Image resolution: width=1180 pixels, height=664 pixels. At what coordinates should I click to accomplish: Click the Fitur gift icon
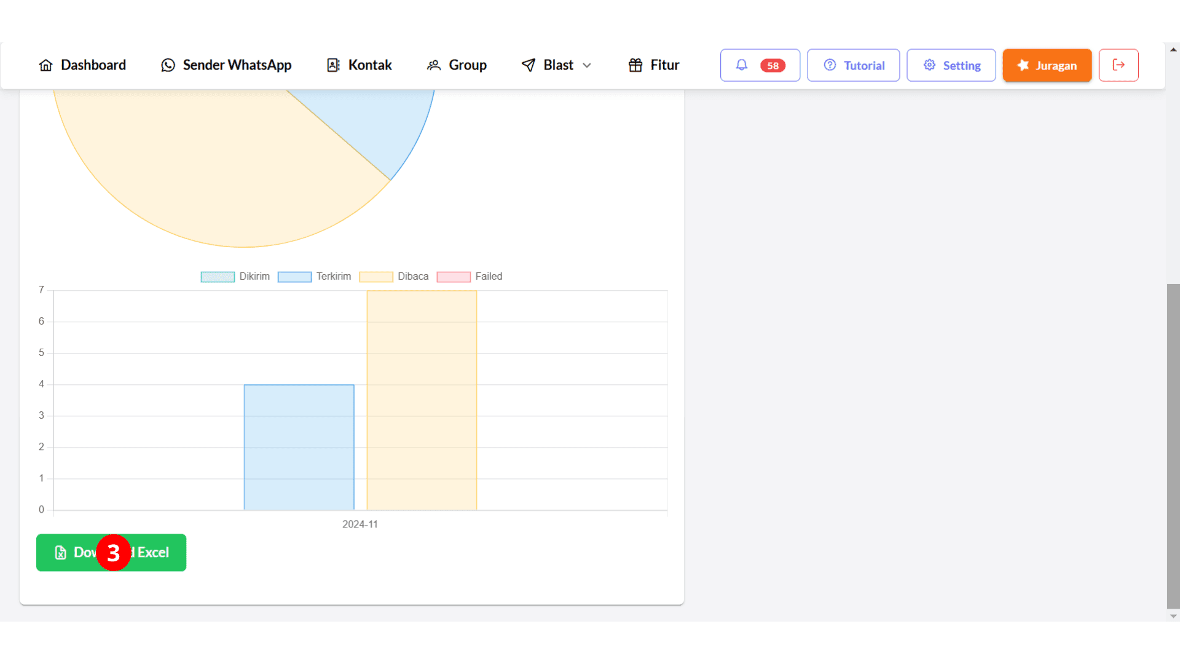[635, 65]
